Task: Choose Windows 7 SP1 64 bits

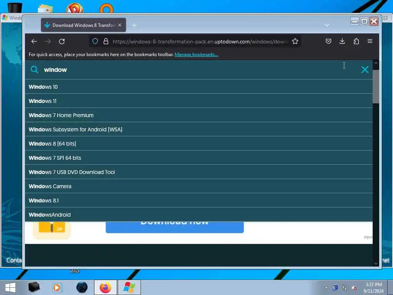Action: [x=199, y=158]
